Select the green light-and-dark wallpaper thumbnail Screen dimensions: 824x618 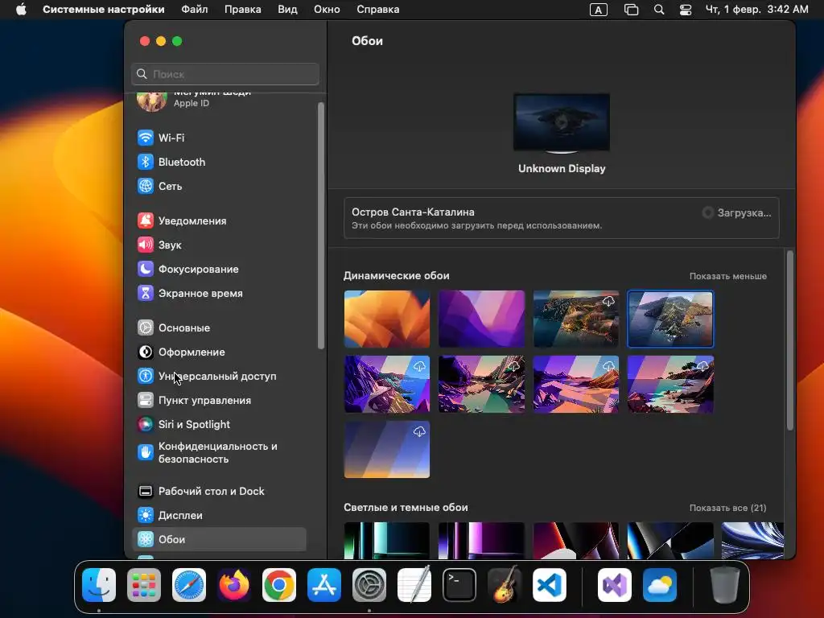387,540
